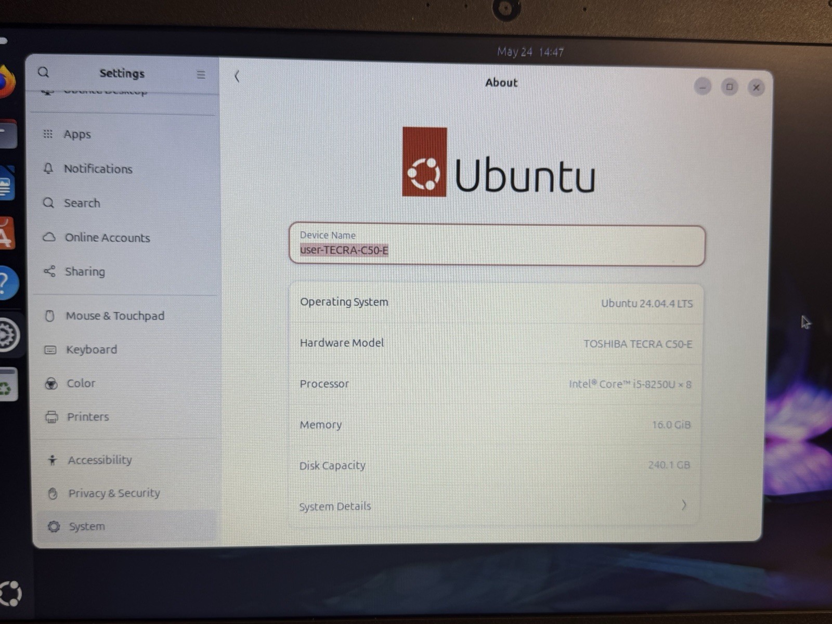
Task: Open Mouse & Touchpad settings
Action: (x=125, y=316)
